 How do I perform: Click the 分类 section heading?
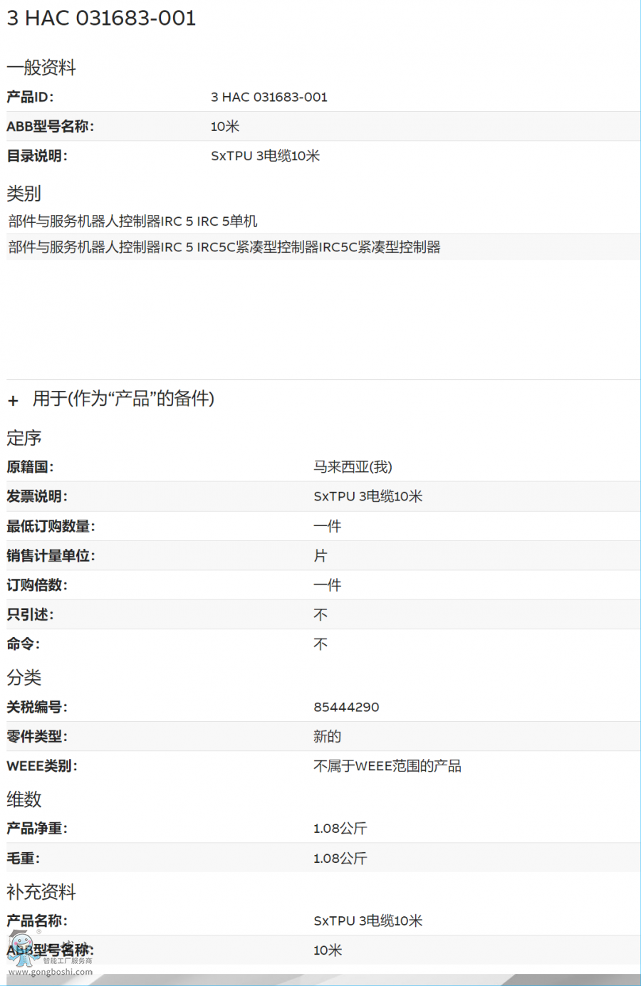coord(24,678)
